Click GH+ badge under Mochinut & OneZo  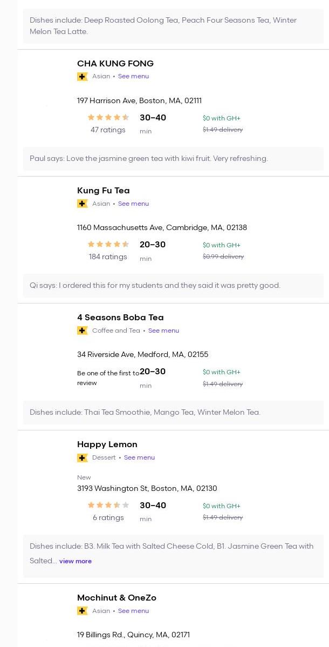tap(83, 611)
